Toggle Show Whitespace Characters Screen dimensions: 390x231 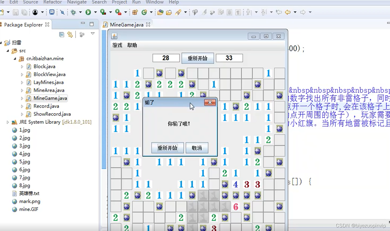pos(238,12)
